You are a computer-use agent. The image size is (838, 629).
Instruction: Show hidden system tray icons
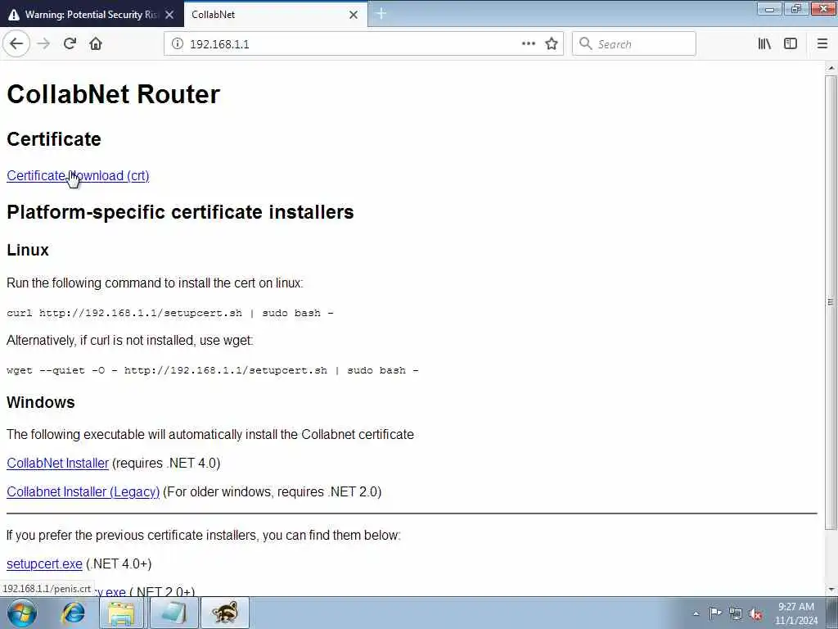(x=696, y=613)
